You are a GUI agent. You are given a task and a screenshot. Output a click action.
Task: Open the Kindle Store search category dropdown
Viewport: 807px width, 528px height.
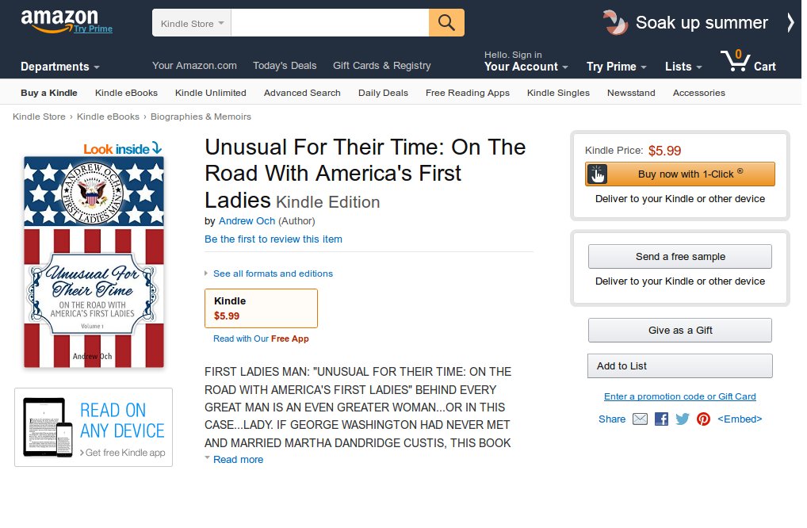[x=192, y=23]
